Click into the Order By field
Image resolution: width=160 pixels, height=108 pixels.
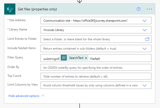coord(96,67)
